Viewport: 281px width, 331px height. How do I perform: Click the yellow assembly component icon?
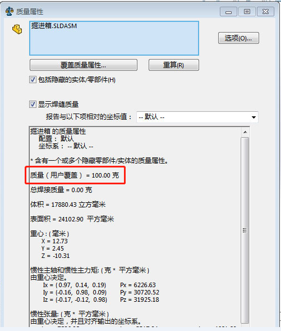17,29
